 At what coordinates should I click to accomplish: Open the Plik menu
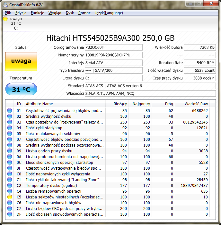click(8, 13)
